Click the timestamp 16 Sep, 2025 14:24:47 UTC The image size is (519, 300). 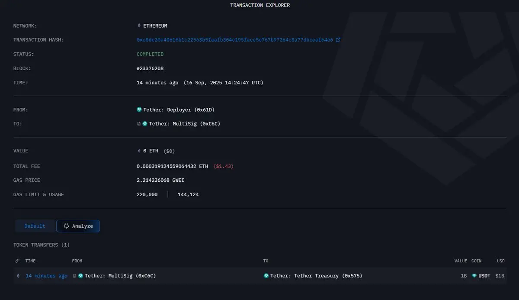coord(223,83)
